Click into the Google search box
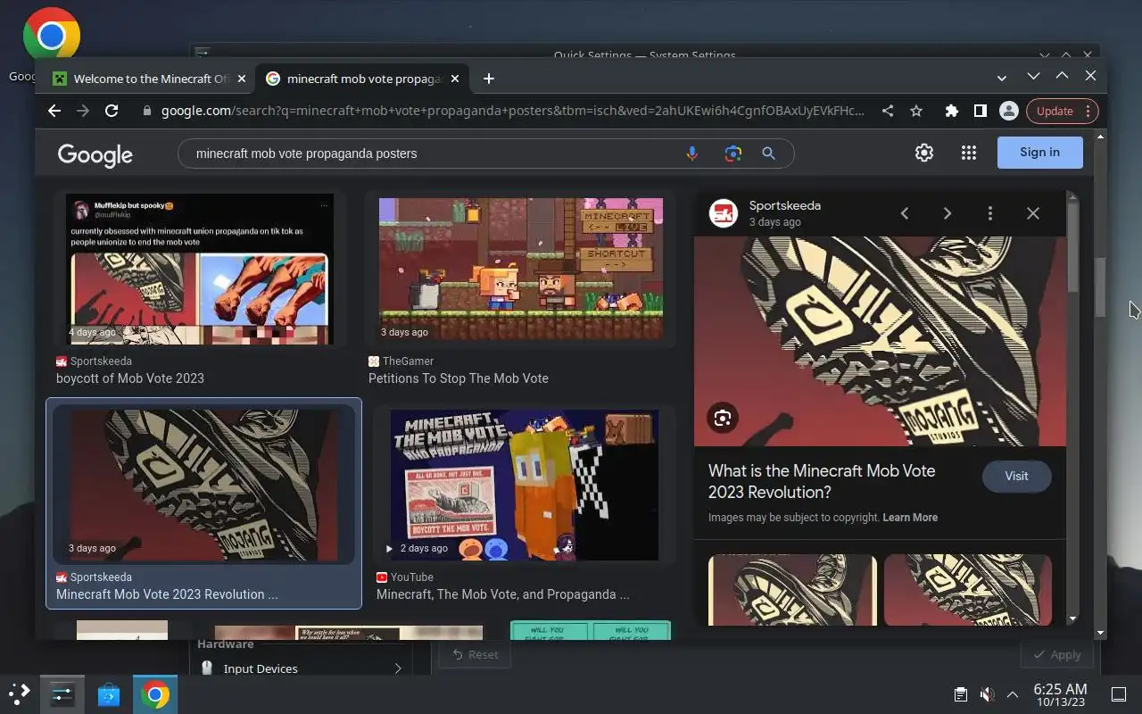Viewport: 1142px width, 714px height. tap(428, 154)
